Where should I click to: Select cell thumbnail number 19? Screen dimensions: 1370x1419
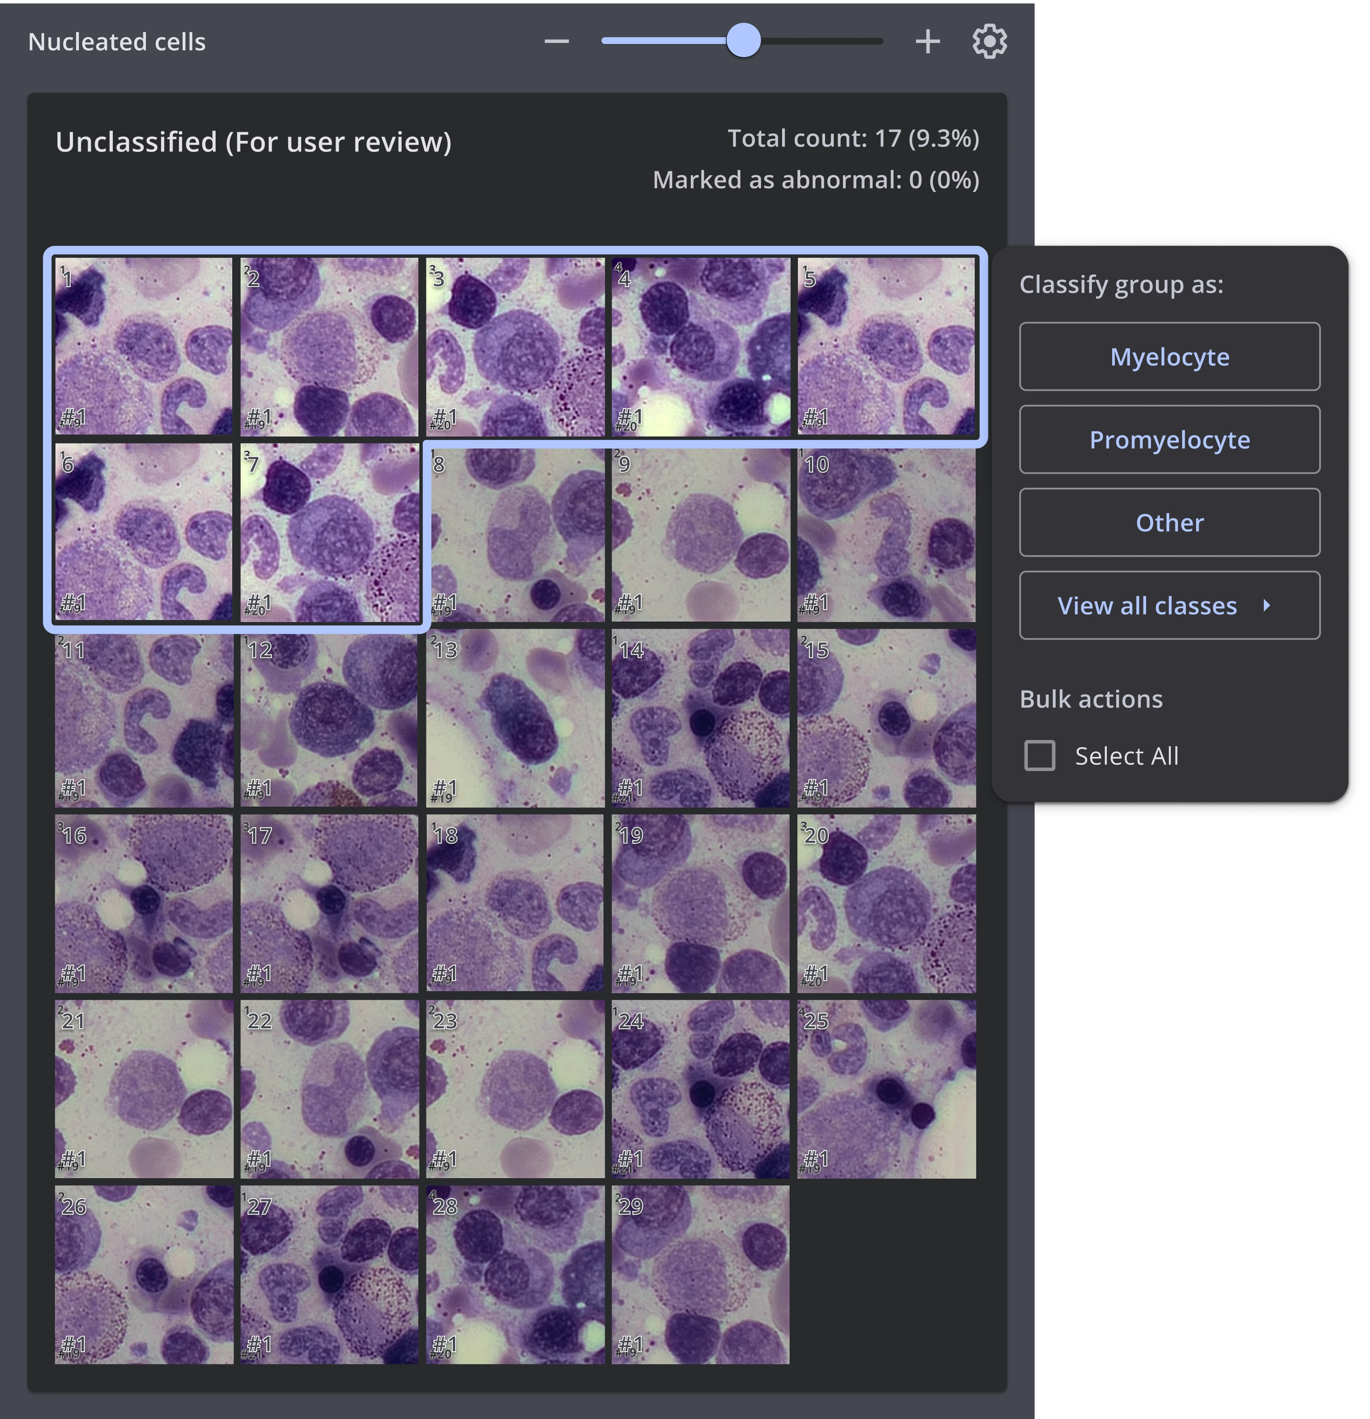[x=700, y=904]
